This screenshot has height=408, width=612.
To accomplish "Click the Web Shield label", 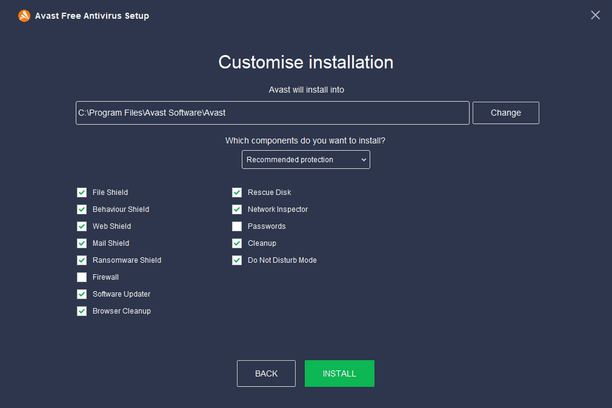I will tap(112, 226).
